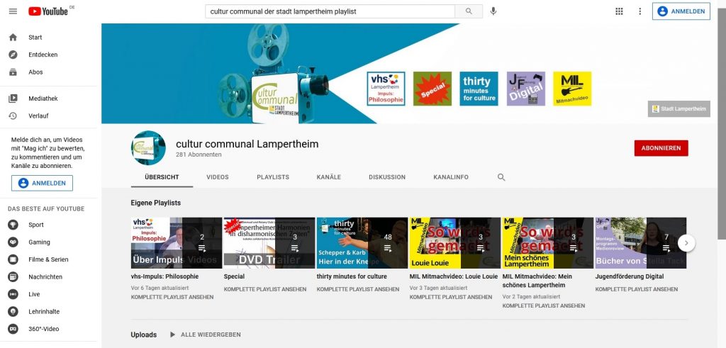Screen dimensions: 726x348
Task: Click the '281 Abonnenten' text
Action: click(x=199, y=155)
